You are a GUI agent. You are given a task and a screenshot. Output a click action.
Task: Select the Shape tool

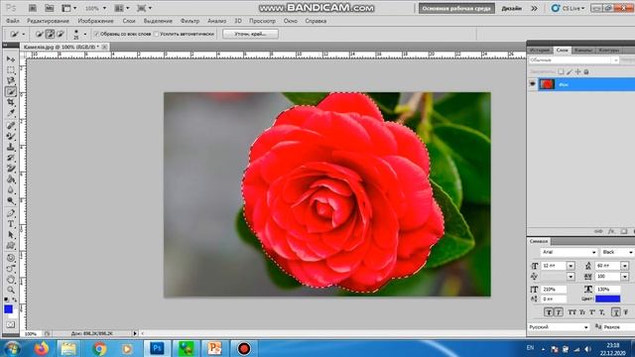coord(11,246)
